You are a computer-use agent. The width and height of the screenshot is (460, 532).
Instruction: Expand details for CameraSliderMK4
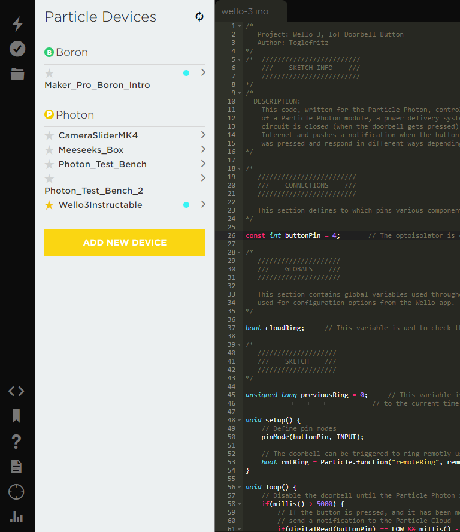[x=203, y=135]
